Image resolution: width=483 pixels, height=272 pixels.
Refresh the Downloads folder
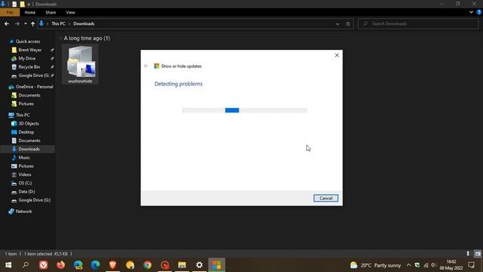click(348, 23)
